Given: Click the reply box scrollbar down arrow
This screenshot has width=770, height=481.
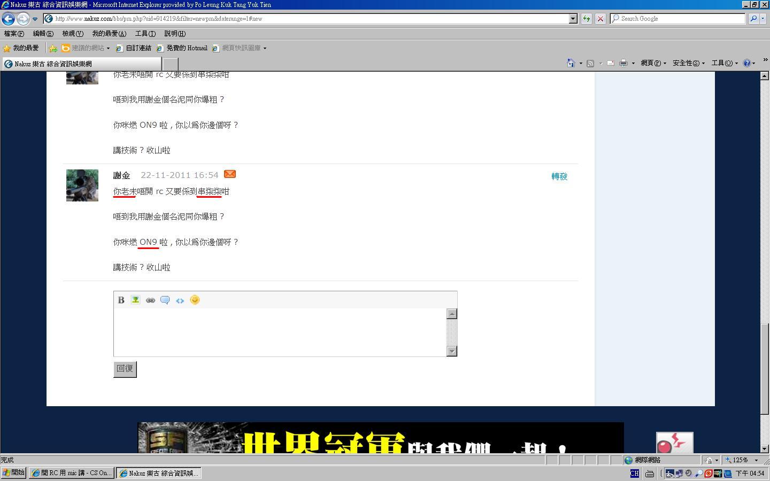Looking at the screenshot, I should click(x=452, y=351).
